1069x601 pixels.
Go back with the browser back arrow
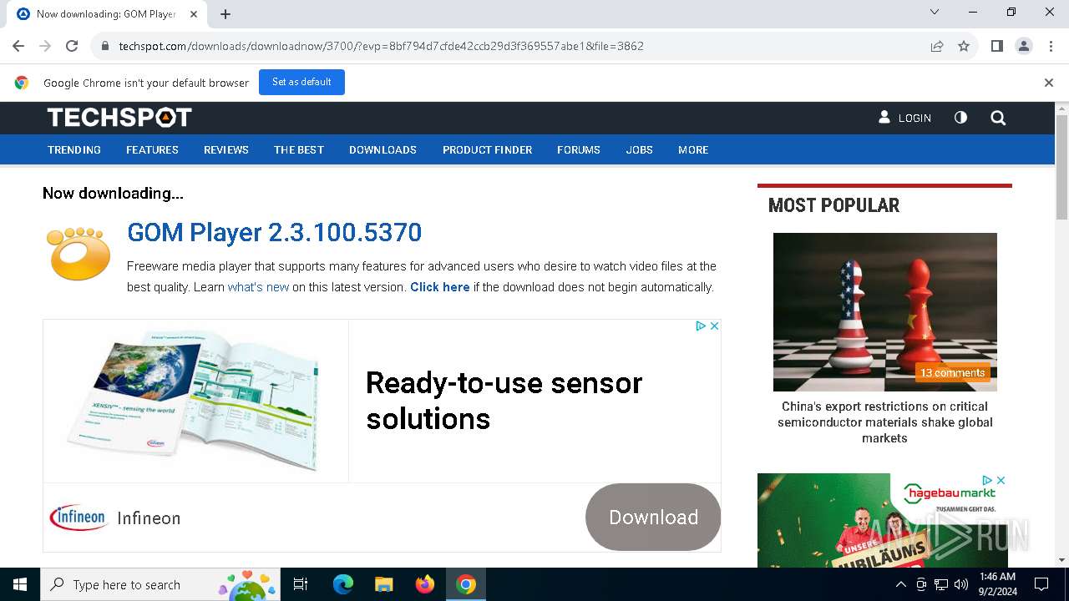tap(18, 46)
